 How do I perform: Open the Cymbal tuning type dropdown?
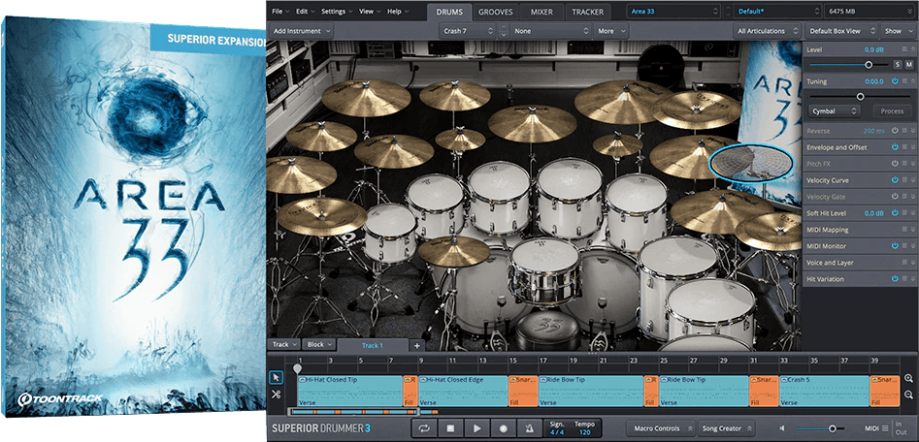coord(834,111)
